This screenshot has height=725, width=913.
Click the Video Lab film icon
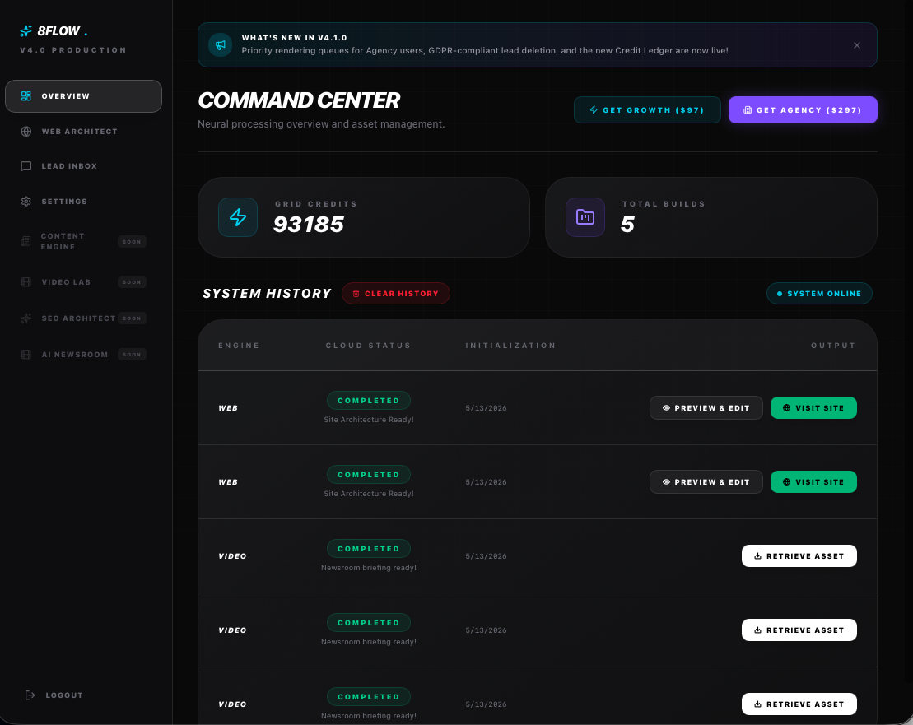26,282
